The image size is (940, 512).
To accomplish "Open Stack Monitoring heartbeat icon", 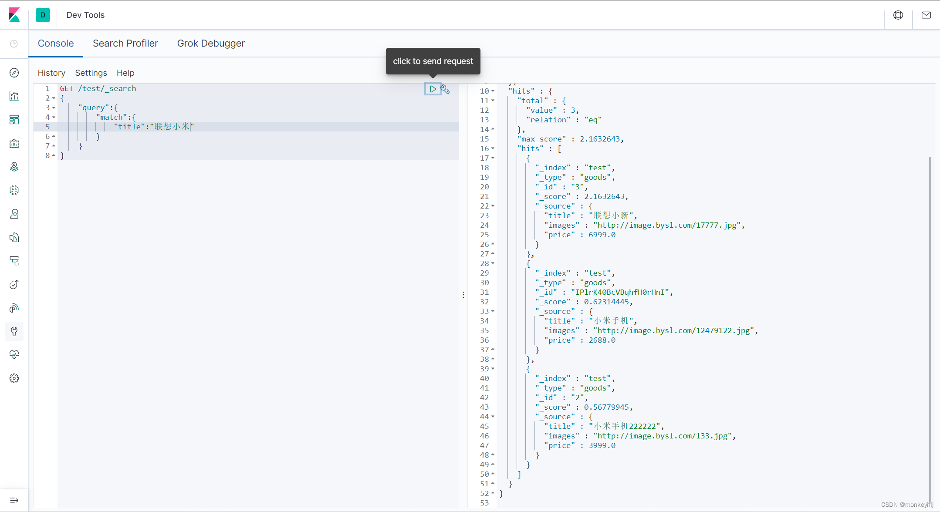I will tap(14, 354).
